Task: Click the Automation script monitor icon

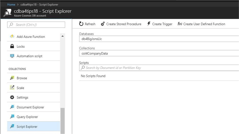Action: click(12, 56)
